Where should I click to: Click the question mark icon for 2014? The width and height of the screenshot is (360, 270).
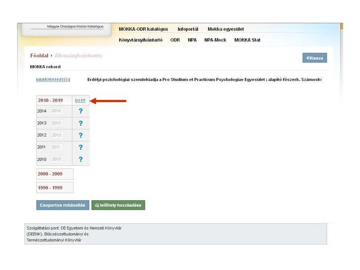pyautogui.click(x=81, y=111)
